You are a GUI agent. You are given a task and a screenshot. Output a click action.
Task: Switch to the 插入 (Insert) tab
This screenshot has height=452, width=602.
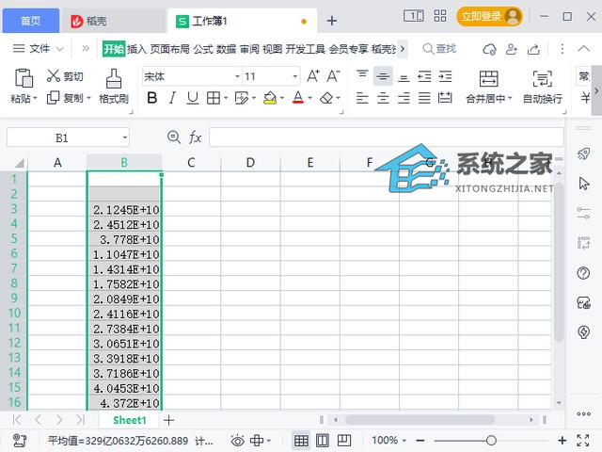pos(136,49)
